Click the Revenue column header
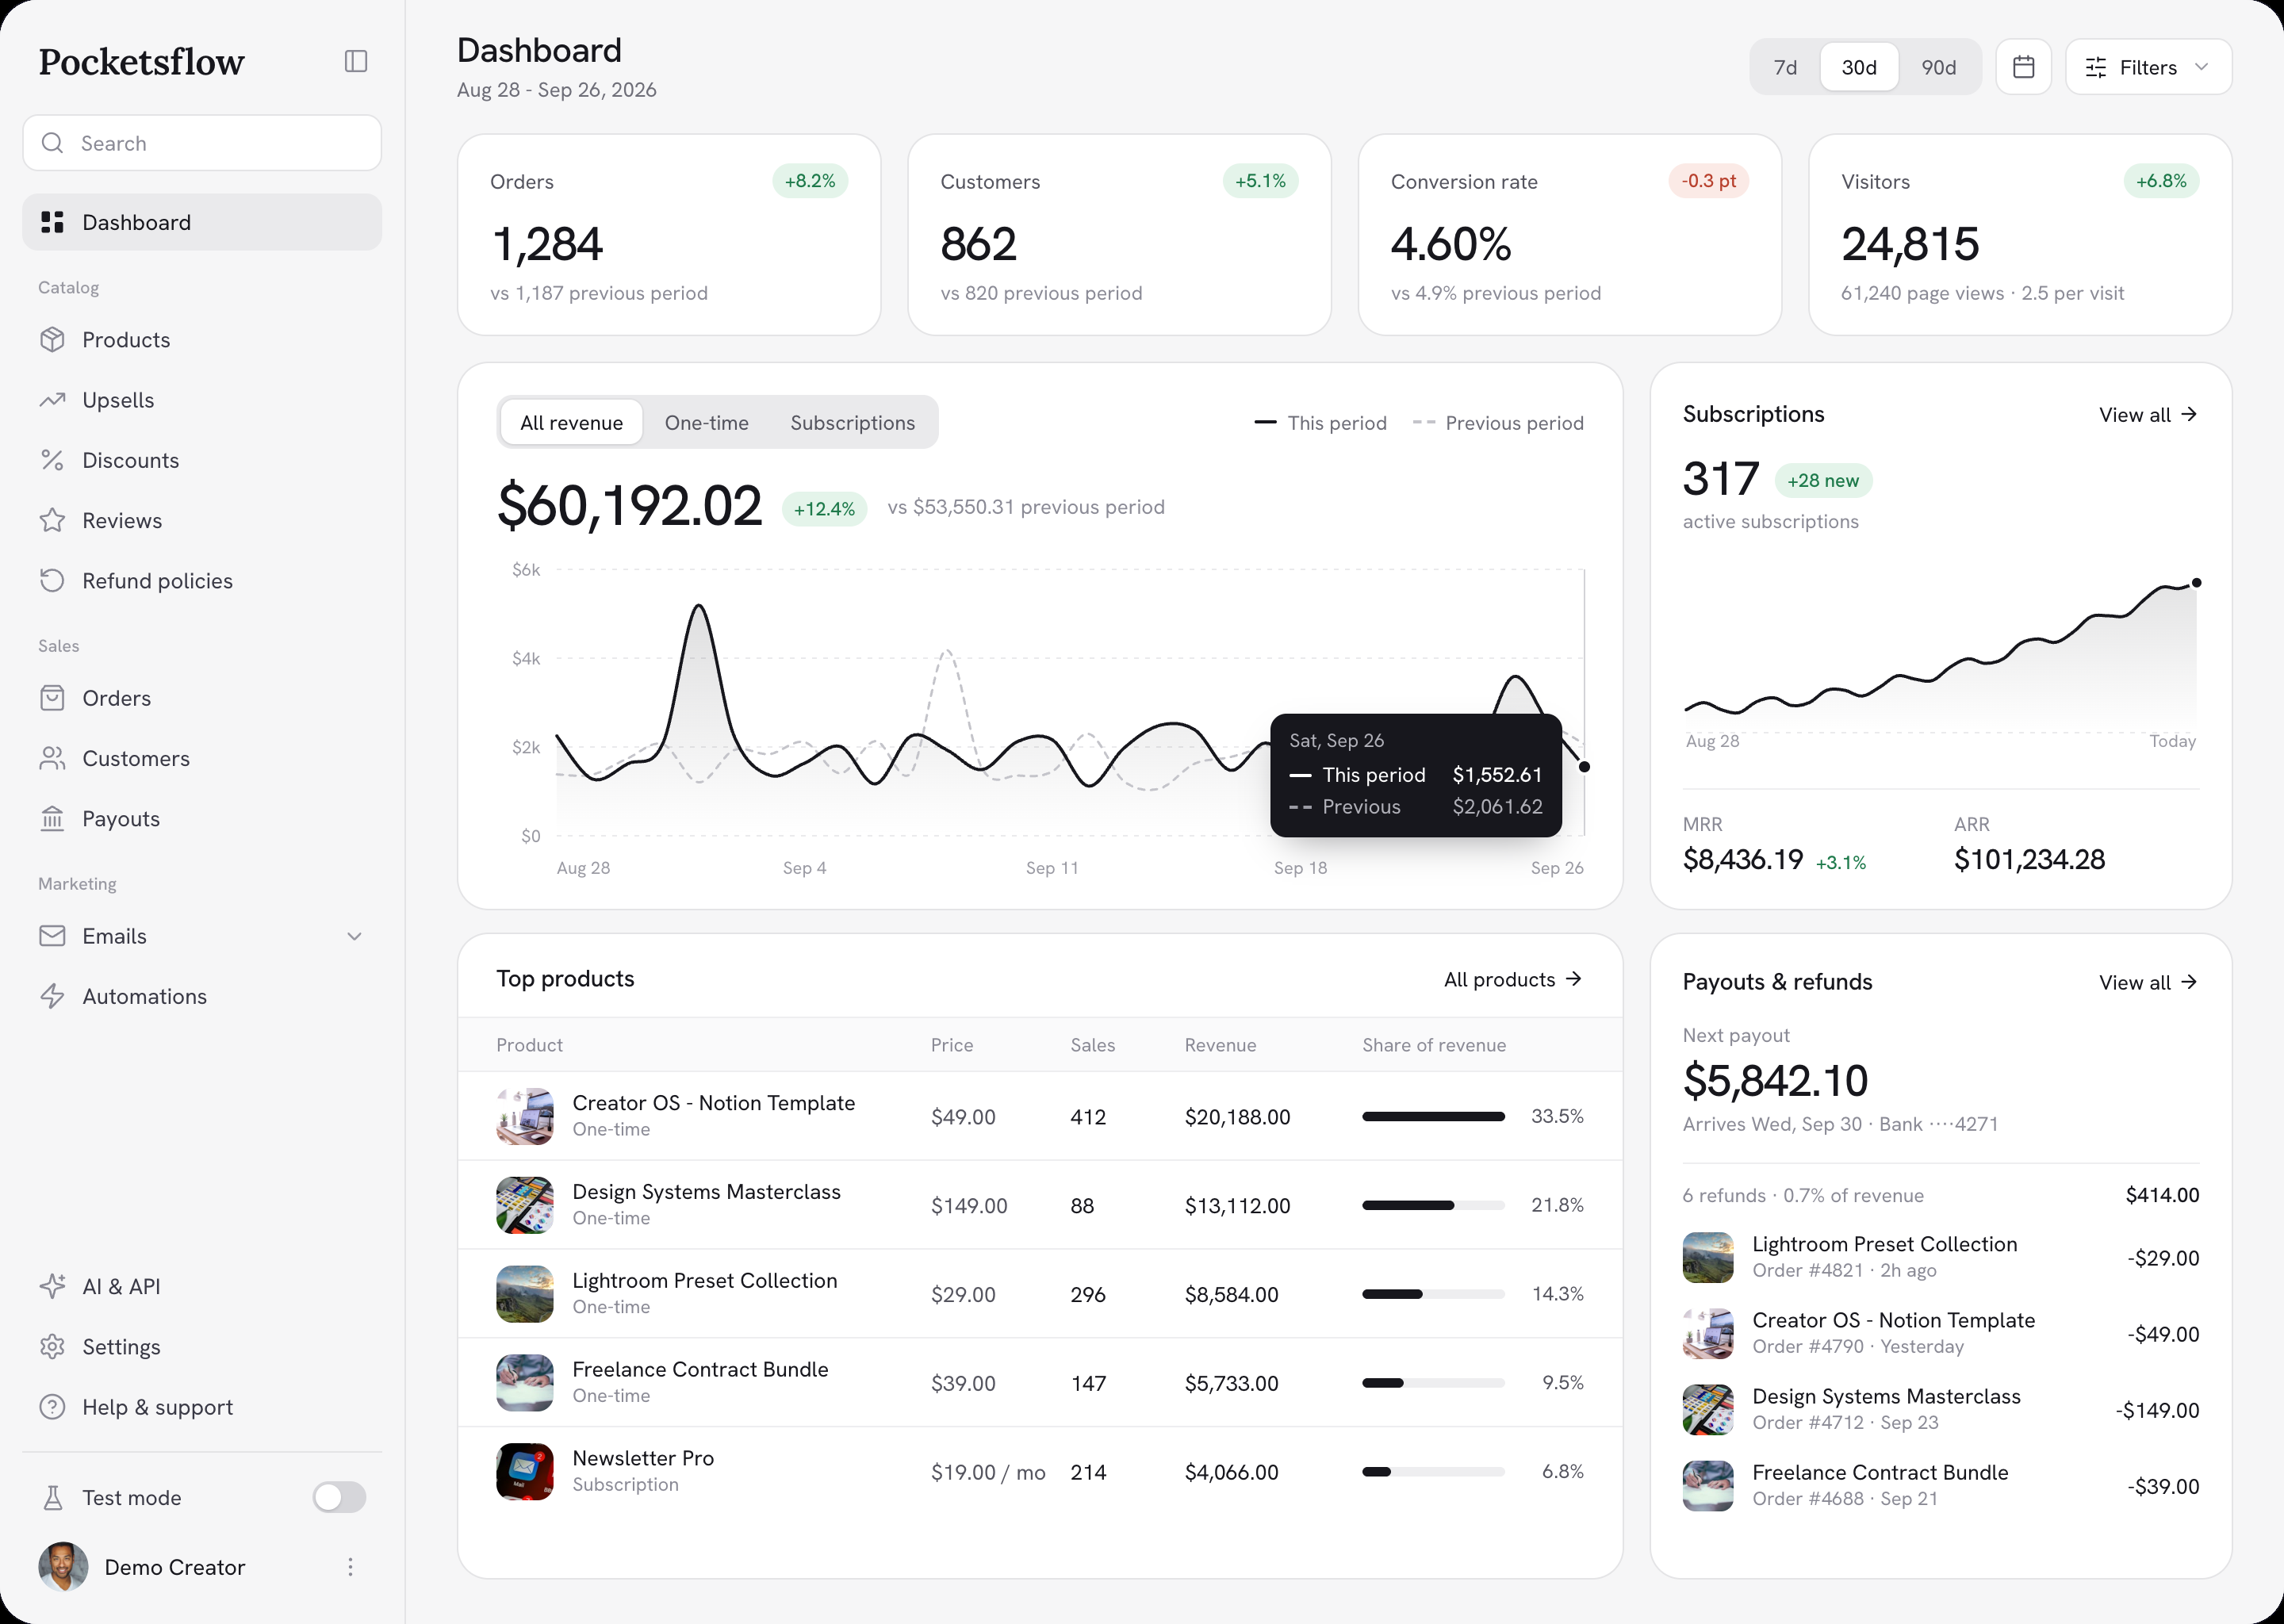 coord(1220,1045)
